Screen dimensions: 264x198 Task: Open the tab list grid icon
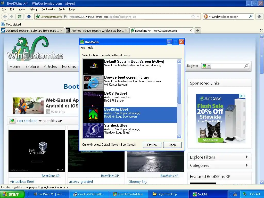pos(261,30)
